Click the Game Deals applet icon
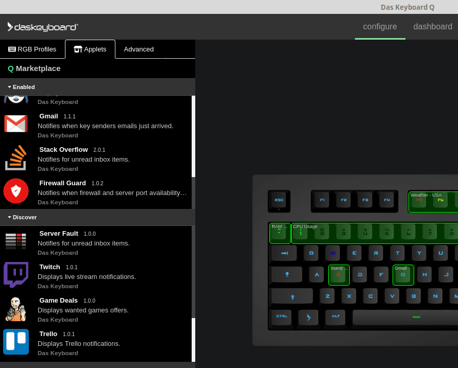This screenshot has height=368, width=458. (x=16, y=308)
